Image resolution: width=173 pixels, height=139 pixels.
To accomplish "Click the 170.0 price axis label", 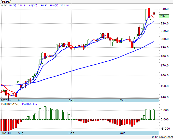I will pos(164,66).
